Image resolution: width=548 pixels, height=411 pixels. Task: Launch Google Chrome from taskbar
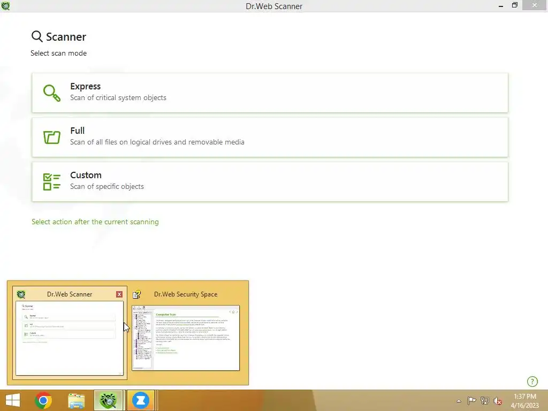tap(43, 400)
